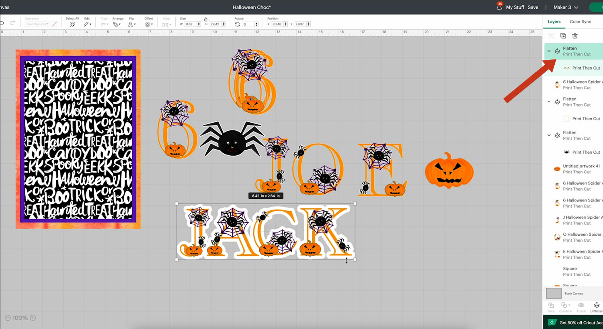This screenshot has height=329, width=603.
Task: Zoom out using the minus icon
Action: [x=7, y=318]
